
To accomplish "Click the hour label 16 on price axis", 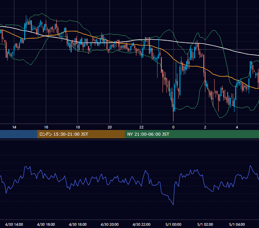I will [x=46, y=127].
